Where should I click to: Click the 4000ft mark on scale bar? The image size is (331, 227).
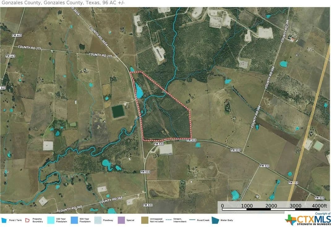coord(319,206)
